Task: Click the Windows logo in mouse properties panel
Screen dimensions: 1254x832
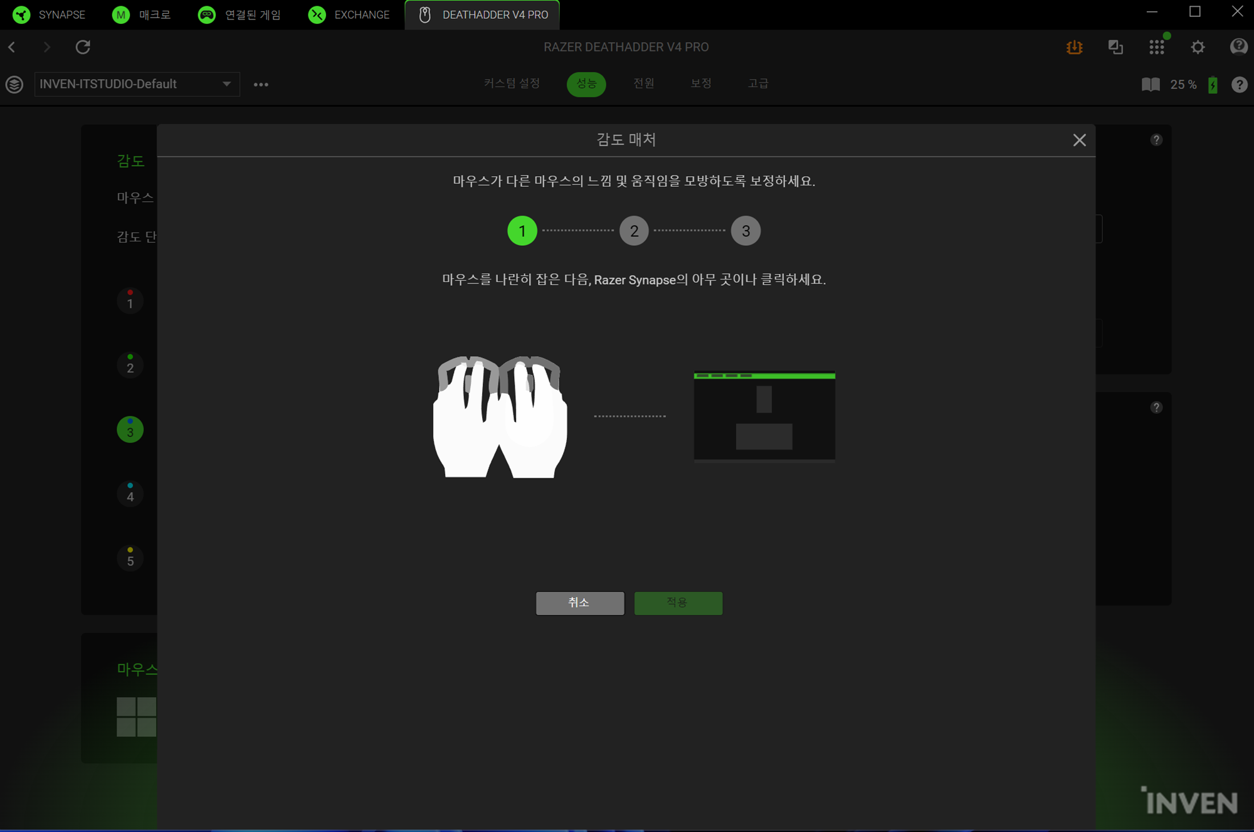Action: pos(137,717)
